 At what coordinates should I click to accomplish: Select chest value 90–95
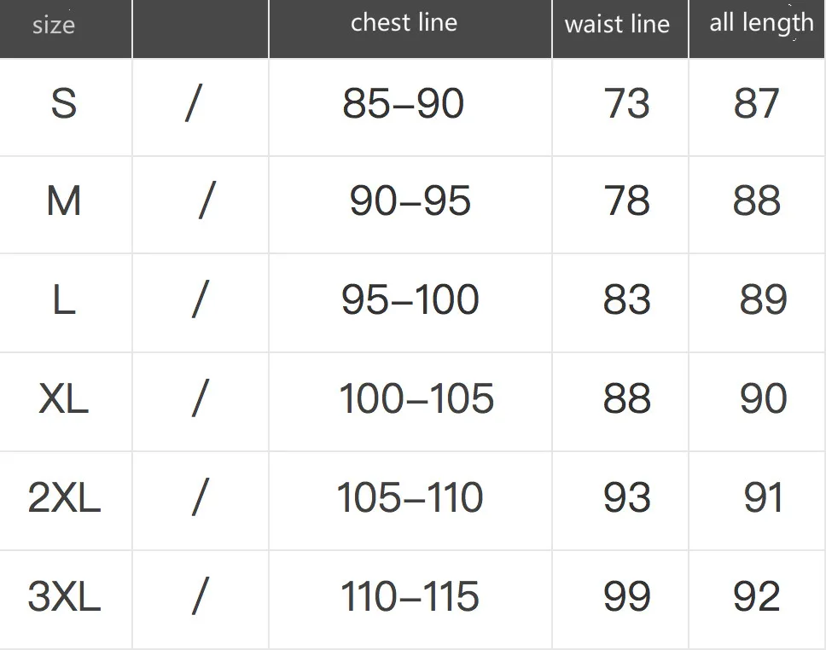[410, 201]
